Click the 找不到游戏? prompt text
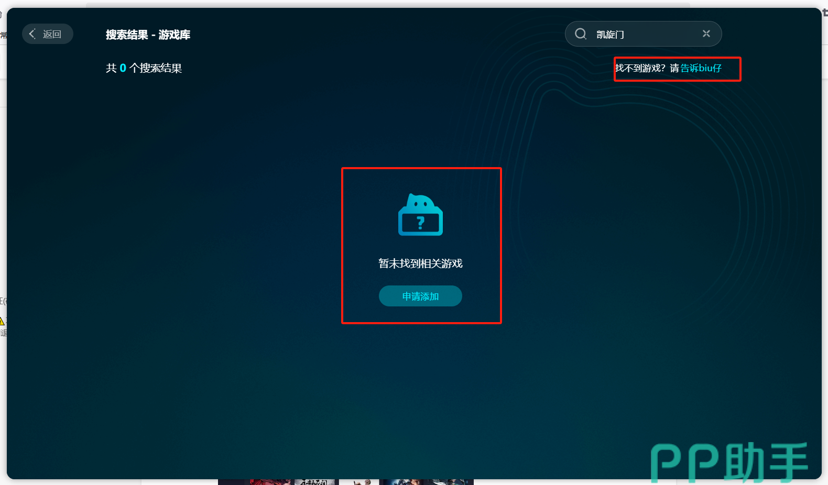Image resolution: width=828 pixels, height=485 pixels. point(640,68)
